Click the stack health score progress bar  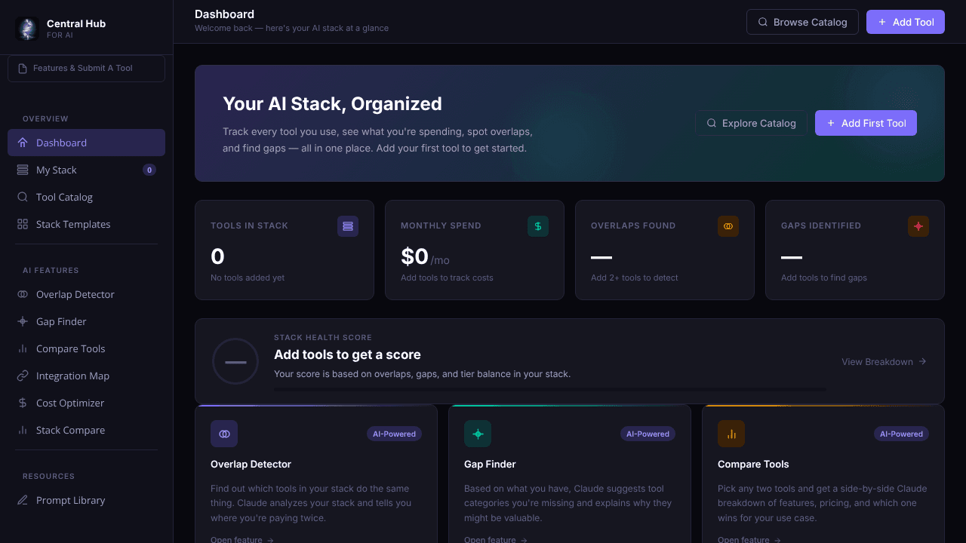(x=549, y=390)
